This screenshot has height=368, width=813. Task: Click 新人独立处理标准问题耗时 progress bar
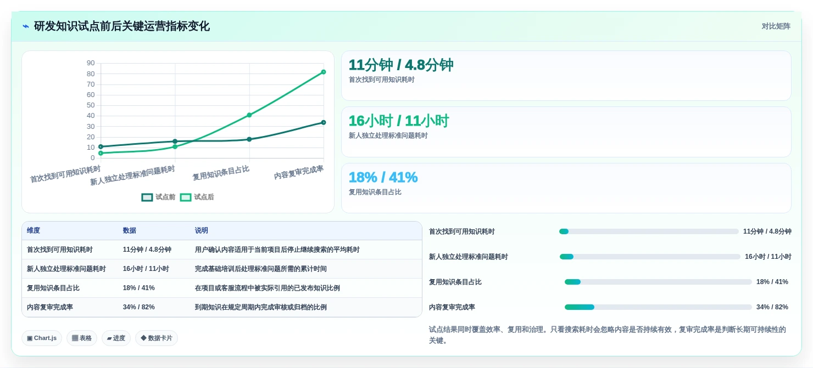click(x=650, y=257)
